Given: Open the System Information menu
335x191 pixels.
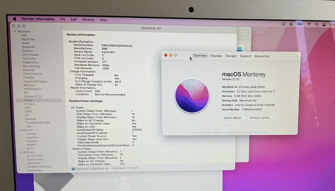Looking at the screenshot, I should click(38, 19).
